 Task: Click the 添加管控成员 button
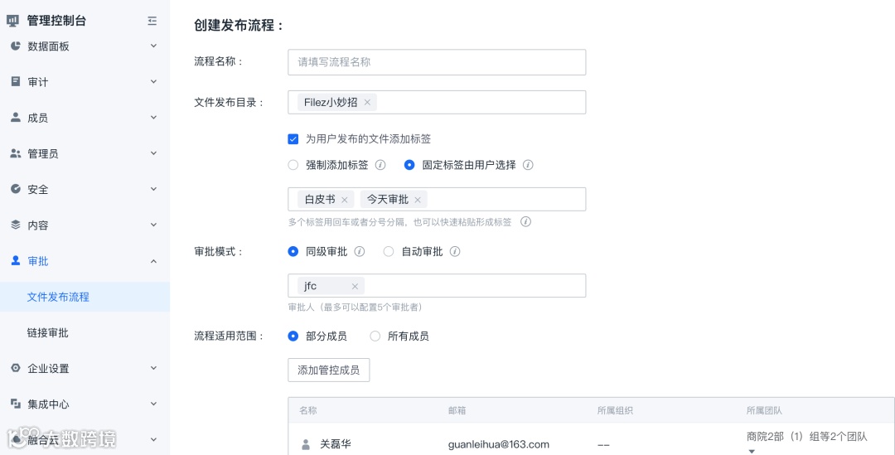(328, 370)
